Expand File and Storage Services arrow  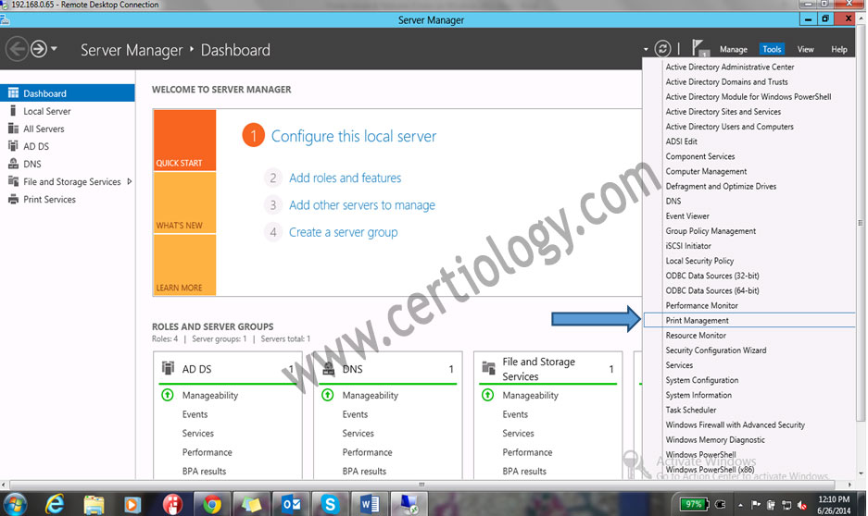point(129,181)
